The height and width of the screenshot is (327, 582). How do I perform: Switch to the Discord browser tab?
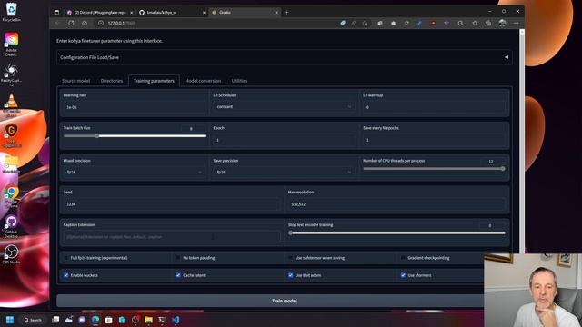99,12
